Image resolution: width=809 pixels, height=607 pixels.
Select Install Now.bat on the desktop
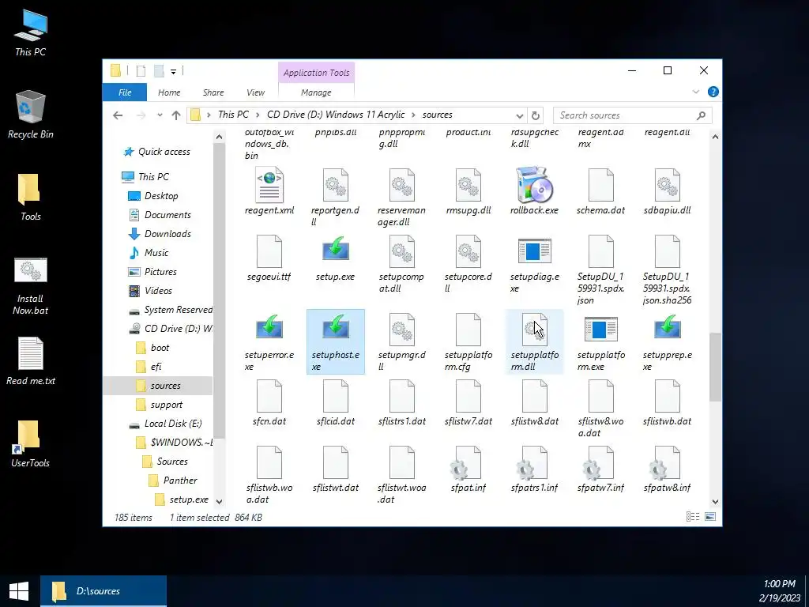pos(31,286)
